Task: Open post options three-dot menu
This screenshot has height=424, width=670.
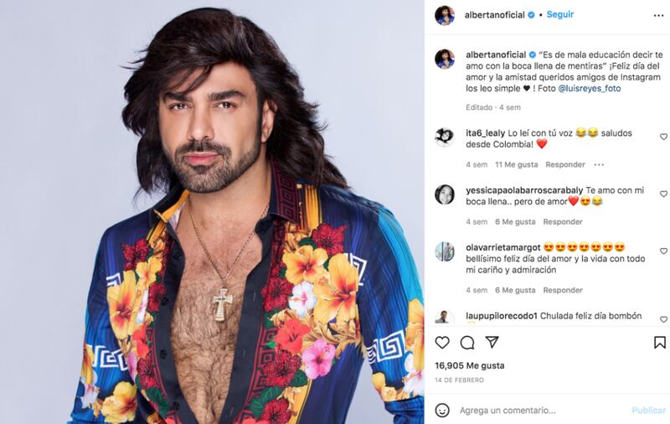Action: click(658, 15)
